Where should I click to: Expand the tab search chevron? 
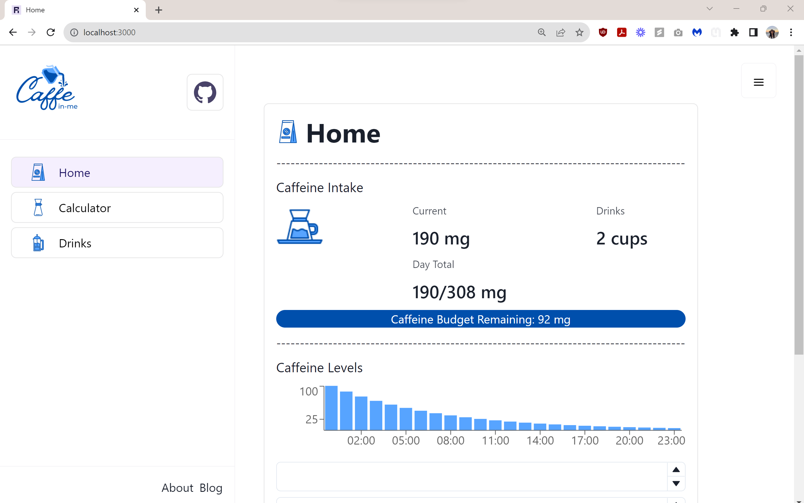(x=709, y=9)
